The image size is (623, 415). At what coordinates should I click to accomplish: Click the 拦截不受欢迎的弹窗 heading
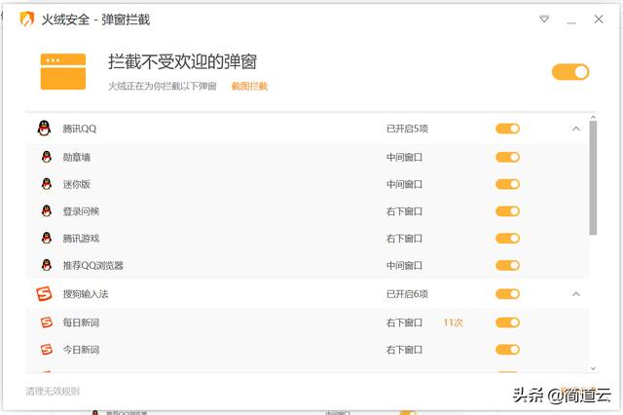click(x=182, y=61)
